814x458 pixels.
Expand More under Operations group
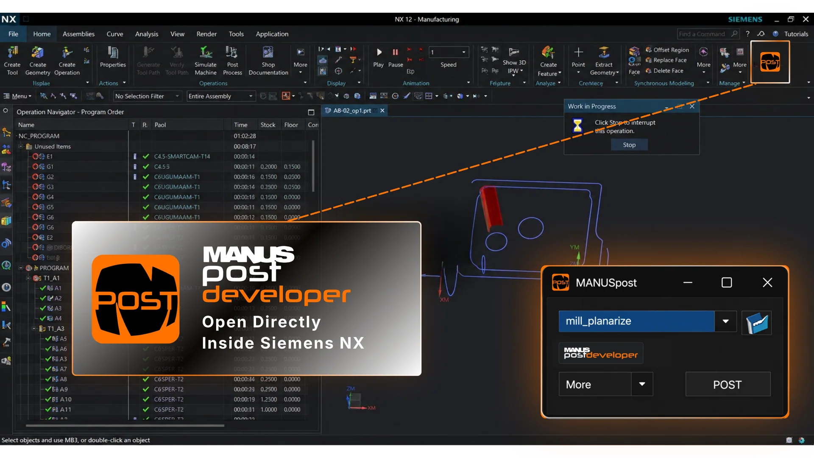coord(300,60)
